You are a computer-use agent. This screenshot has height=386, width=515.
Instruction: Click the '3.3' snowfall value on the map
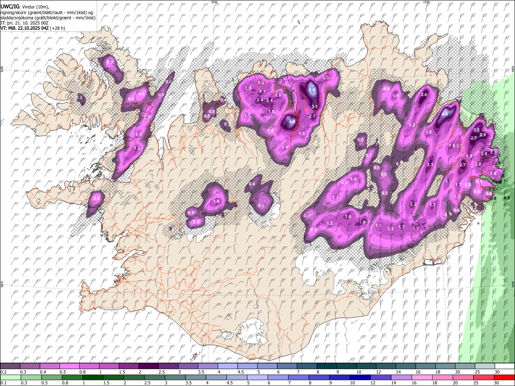coord(476,130)
